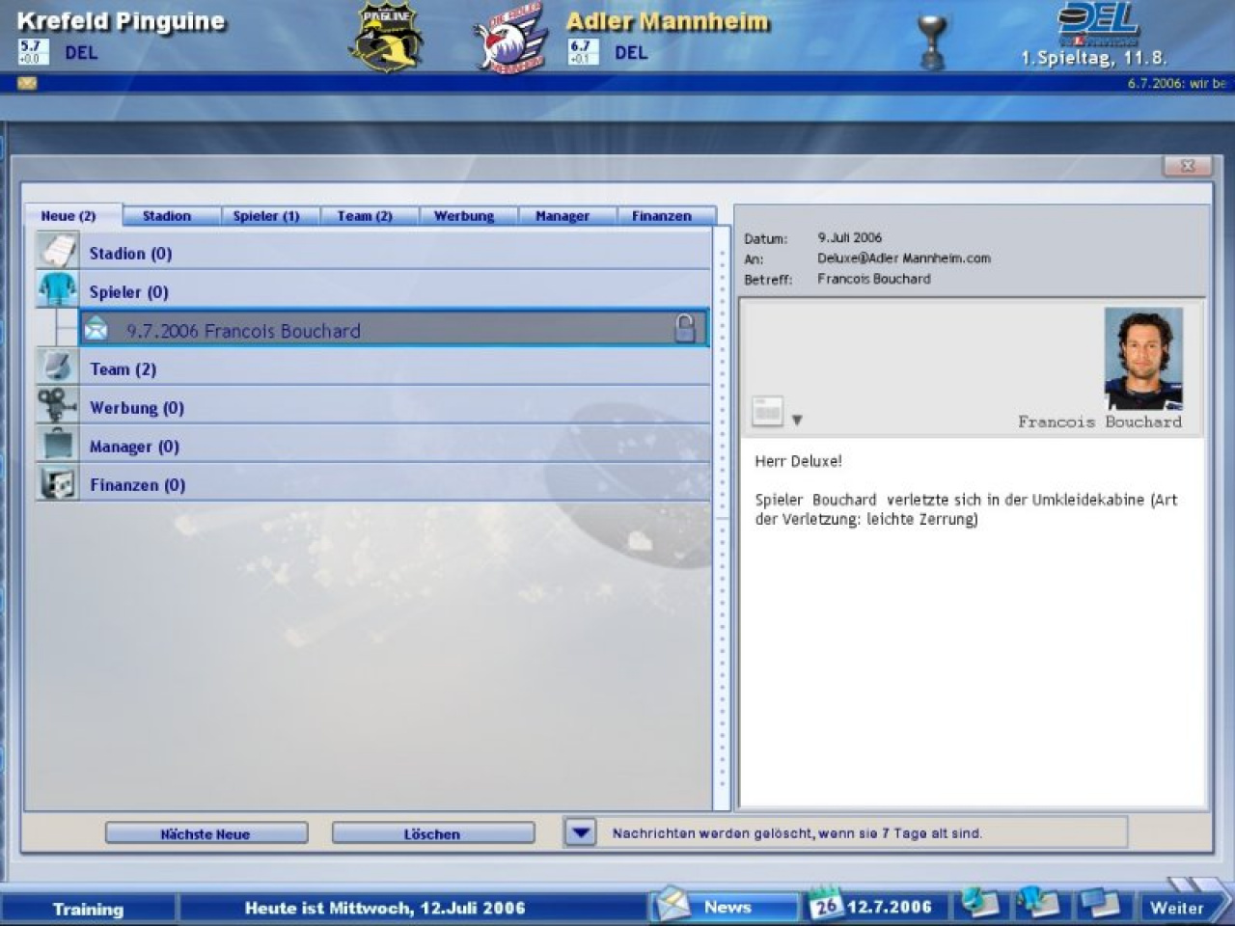Image resolution: width=1235 pixels, height=926 pixels.
Task: Select the 9.7.2006 Francois Bouchard message
Action: point(394,329)
